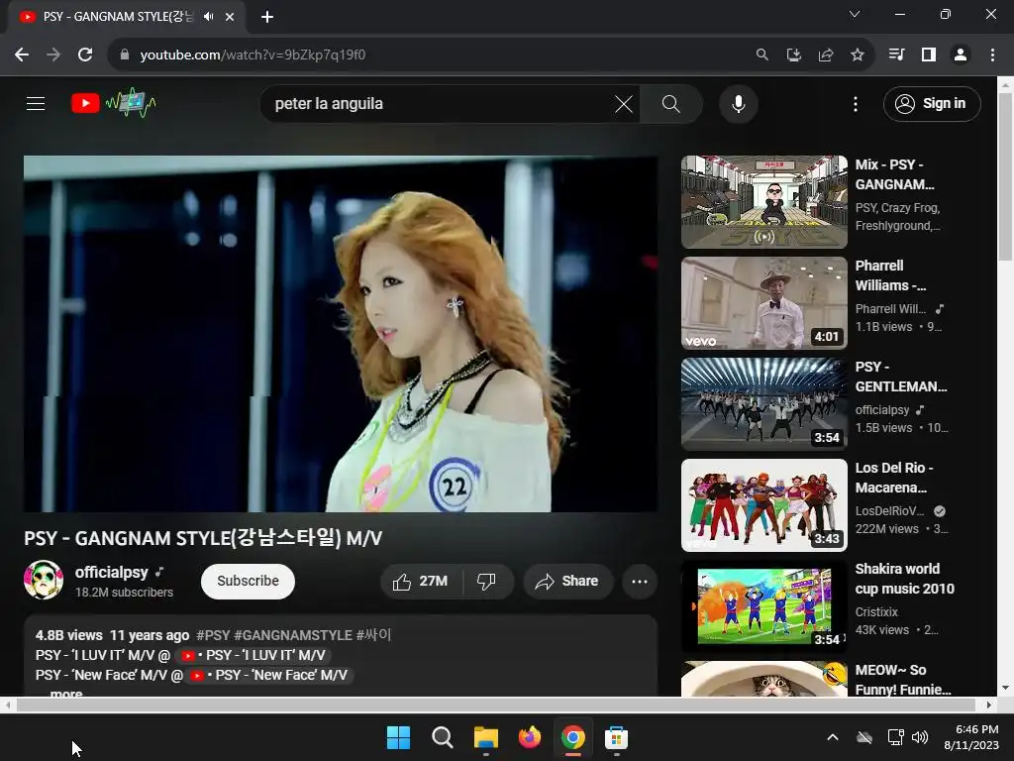Dislike the video with thumbs down

coord(487,581)
